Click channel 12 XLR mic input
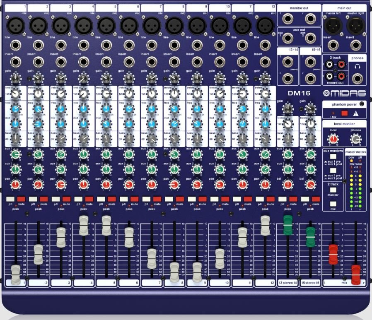The width and height of the screenshot is (372, 320). (x=265, y=26)
